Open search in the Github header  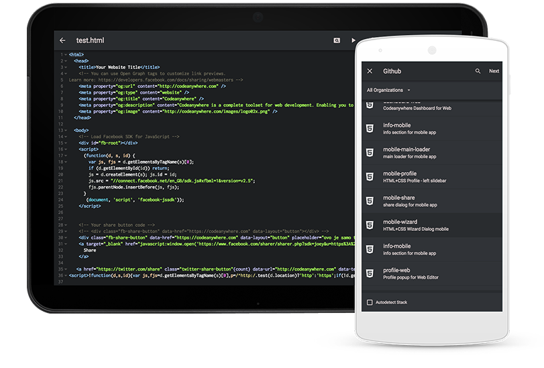pos(478,71)
